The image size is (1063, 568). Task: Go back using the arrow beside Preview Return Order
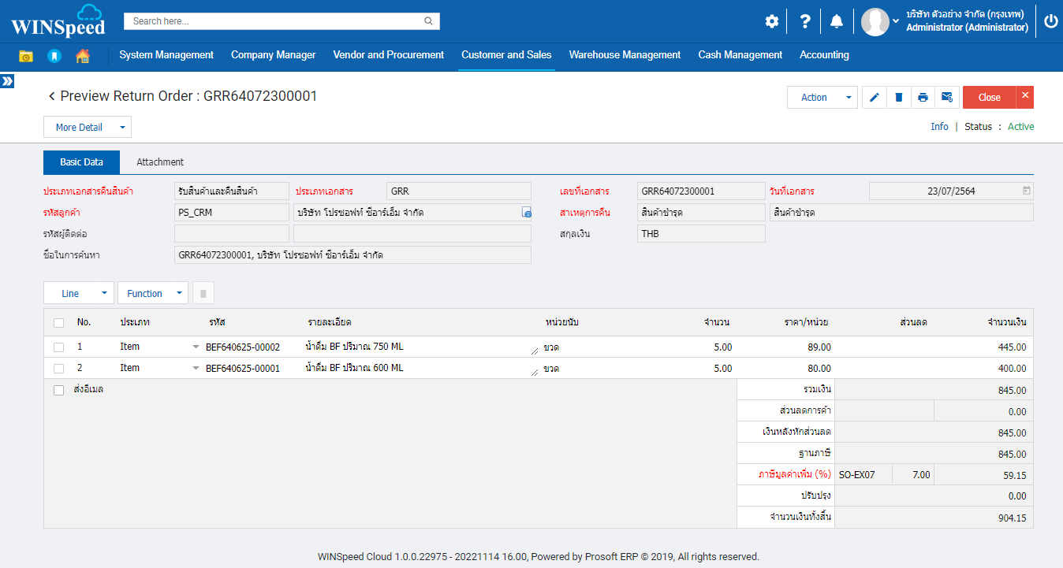coord(52,96)
